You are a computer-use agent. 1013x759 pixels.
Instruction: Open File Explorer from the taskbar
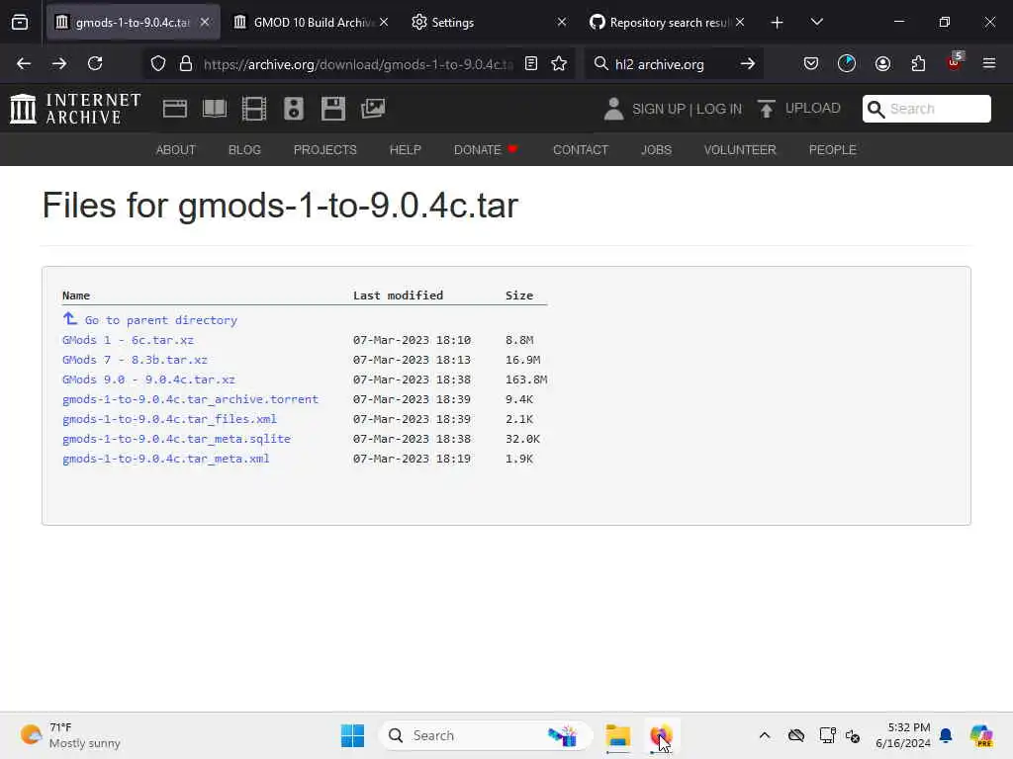point(617,735)
